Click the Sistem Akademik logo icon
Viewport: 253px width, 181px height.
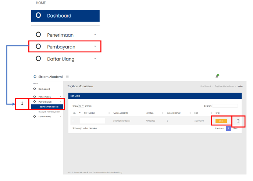click(x=35, y=77)
